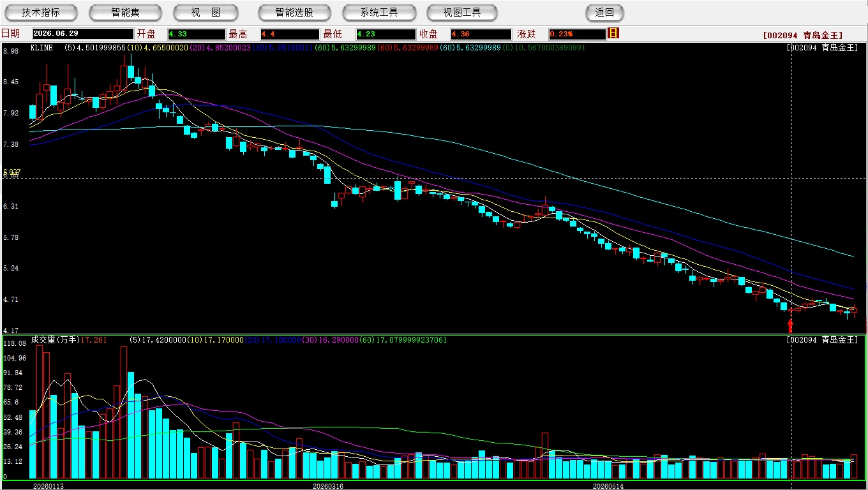The height and width of the screenshot is (490, 868).
Task: Click the 118.08 volume axis label
Action: click(14, 343)
